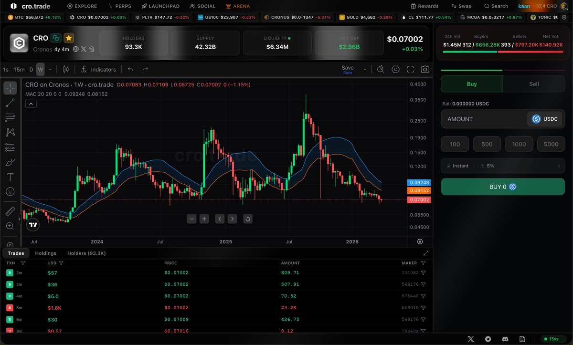Open chart axis settings gear icon

tap(420, 242)
